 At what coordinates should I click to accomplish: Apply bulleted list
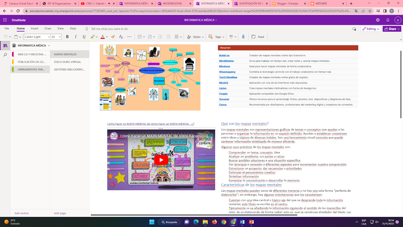140,37
